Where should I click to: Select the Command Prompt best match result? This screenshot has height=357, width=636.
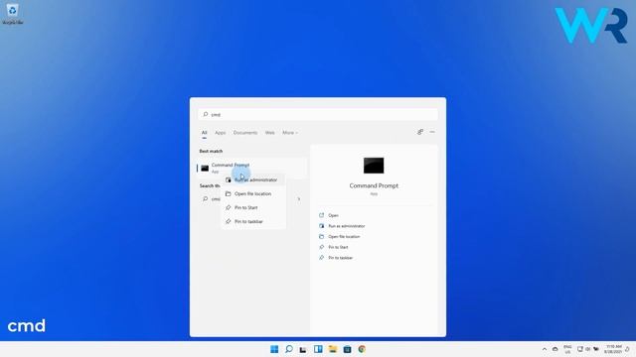point(251,168)
